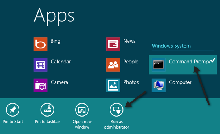
Task: Open the Photos app icon
Action: click(113, 85)
